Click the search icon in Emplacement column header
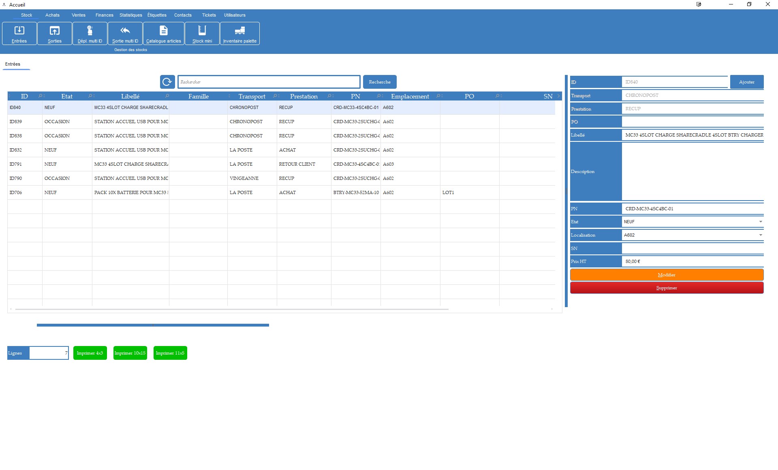Image resolution: width=778 pixels, height=470 pixels. coord(438,96)
